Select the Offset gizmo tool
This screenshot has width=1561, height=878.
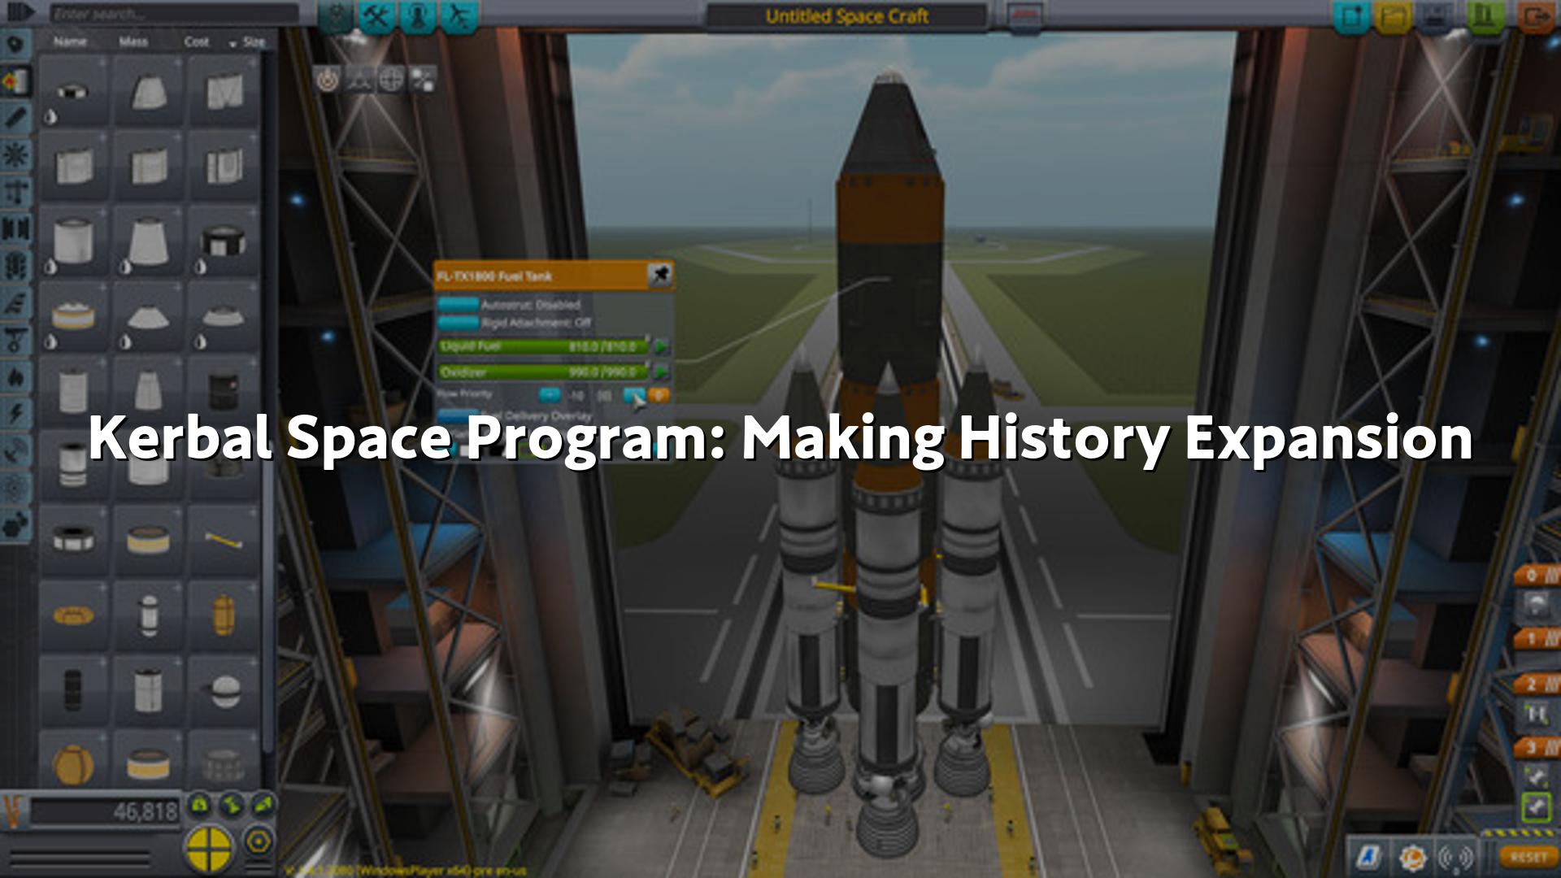pyautogui.click(x=359, y=80)
